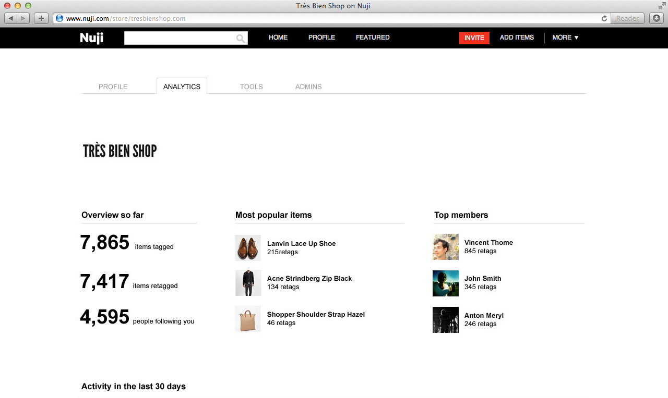Focus the Safari address bar URL
Screen dimensions: 668x398
pos(332,18)
